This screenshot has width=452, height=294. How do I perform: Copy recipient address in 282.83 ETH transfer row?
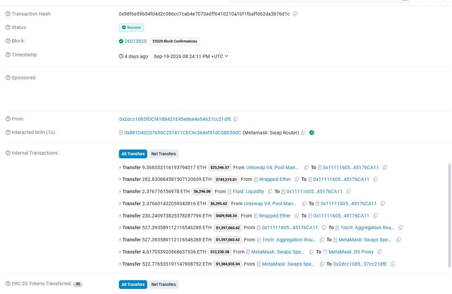tap(375, 180)
